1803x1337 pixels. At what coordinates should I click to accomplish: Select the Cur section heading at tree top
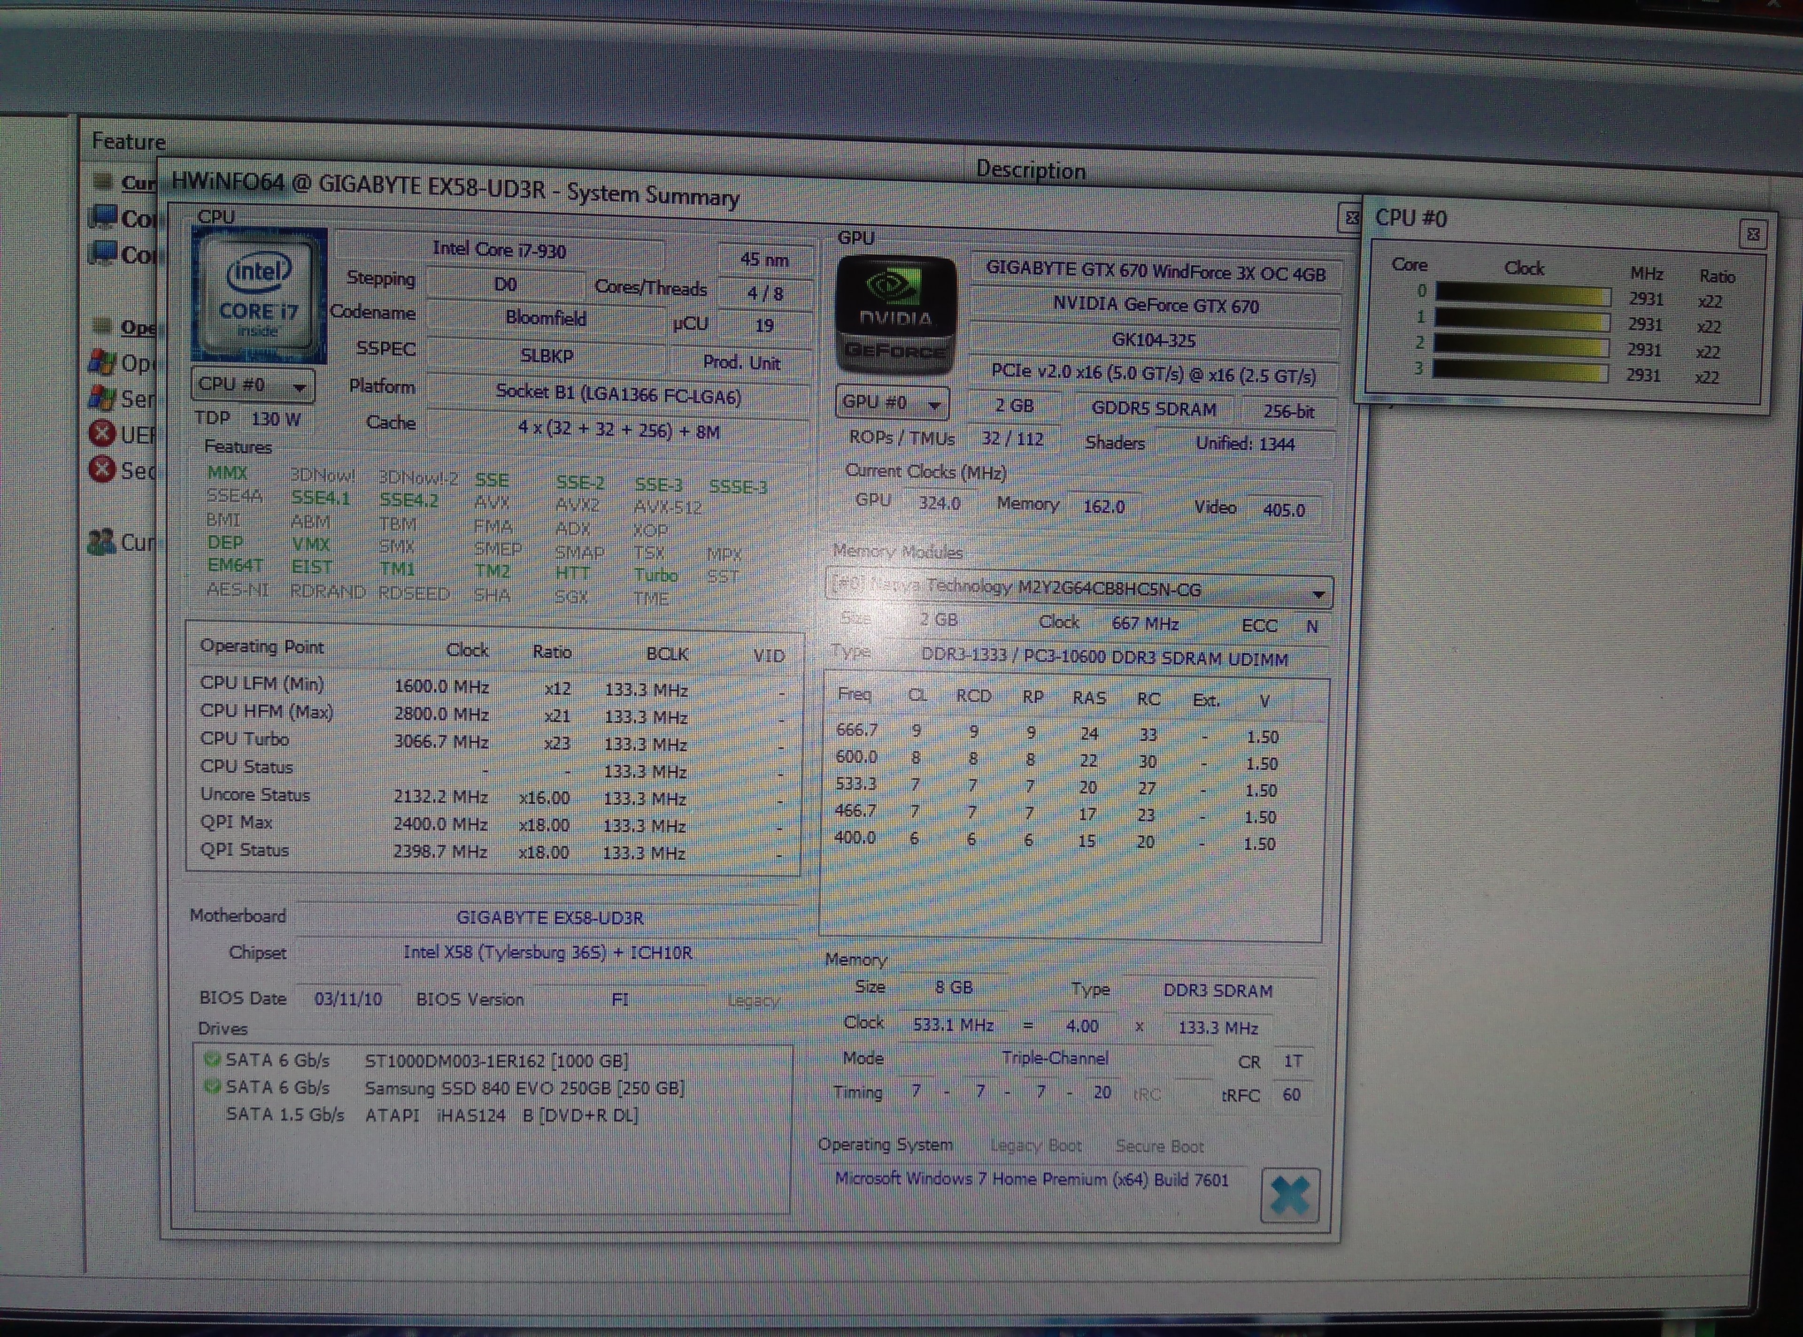point(139,183)
